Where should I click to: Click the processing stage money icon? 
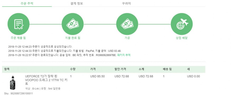(127, 24)
